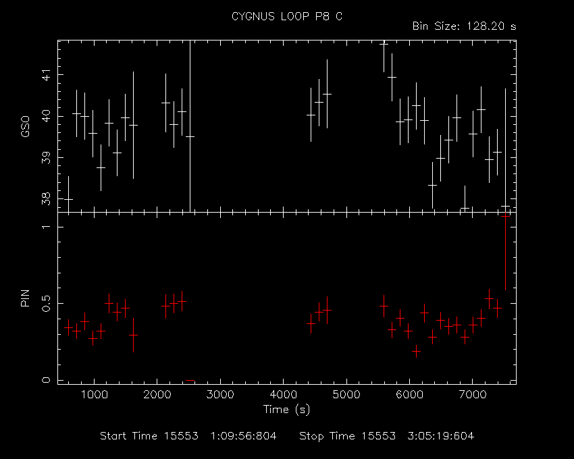Viewport: 574px width, 459px height.
Task: Click the red PIN dash at zero near 2500 s
Action: click(190, 380)
